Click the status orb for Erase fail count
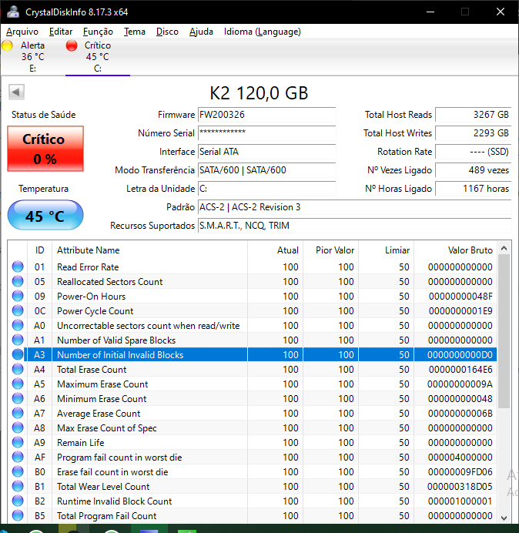This screenshot has height=533, width=519. [18, 471]
